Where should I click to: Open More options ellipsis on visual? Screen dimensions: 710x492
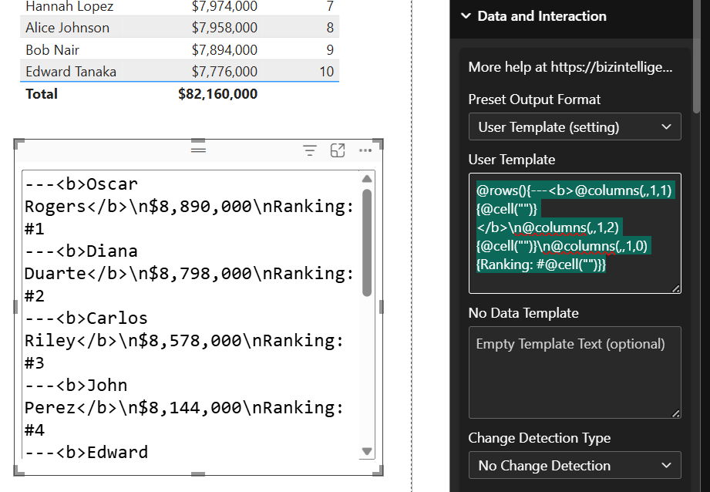[365, 150]
